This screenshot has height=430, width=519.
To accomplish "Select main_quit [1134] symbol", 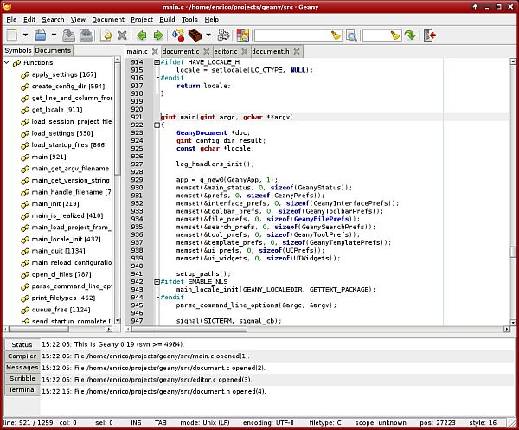I will pyautogui.click(x=58, y=251).
